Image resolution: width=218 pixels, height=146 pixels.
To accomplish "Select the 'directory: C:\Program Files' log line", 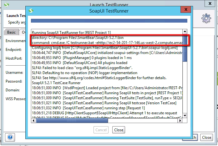I will (78, 38).
